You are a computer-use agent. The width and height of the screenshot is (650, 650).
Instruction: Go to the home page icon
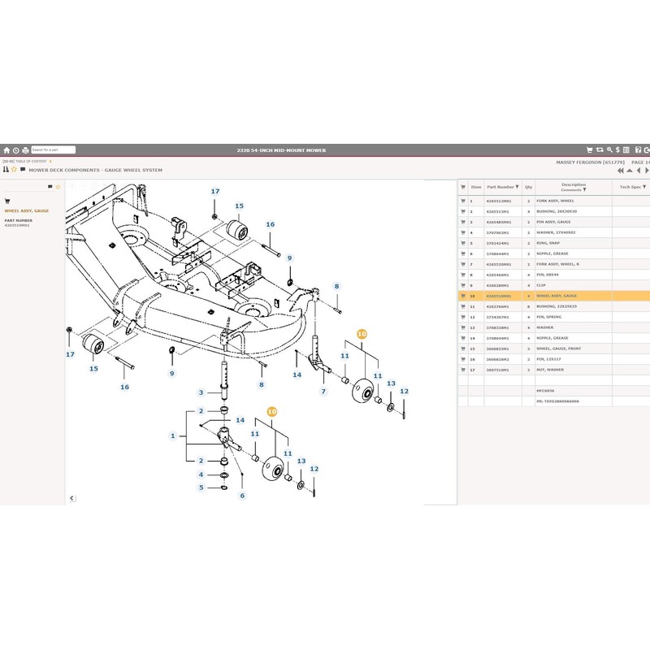[6, 149]
